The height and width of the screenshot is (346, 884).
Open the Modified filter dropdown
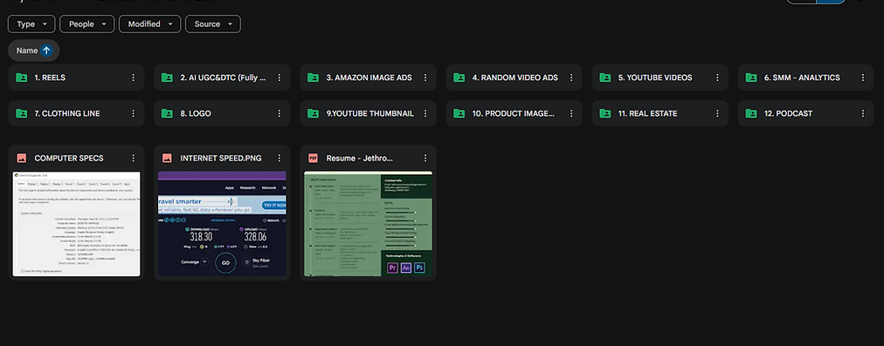[x=150, y=24]
